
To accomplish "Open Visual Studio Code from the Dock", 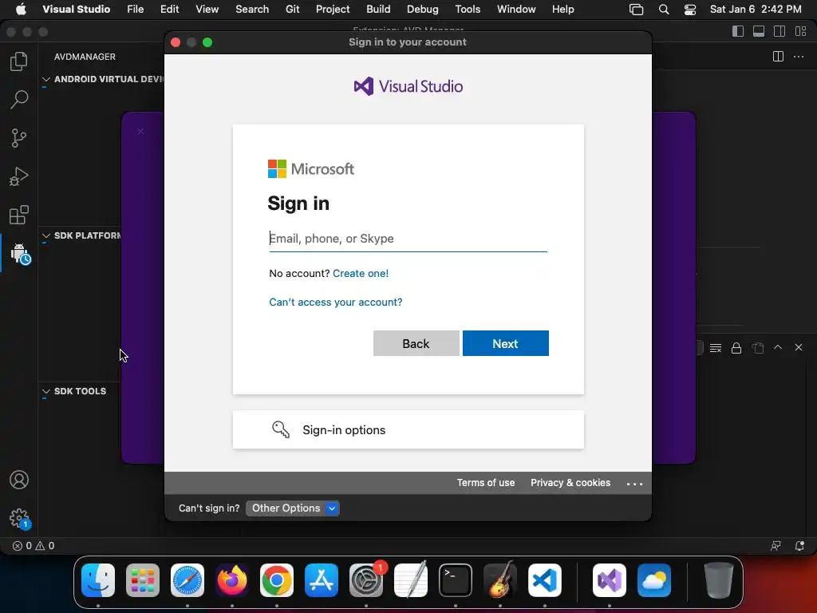I will (x=544, y=580).
